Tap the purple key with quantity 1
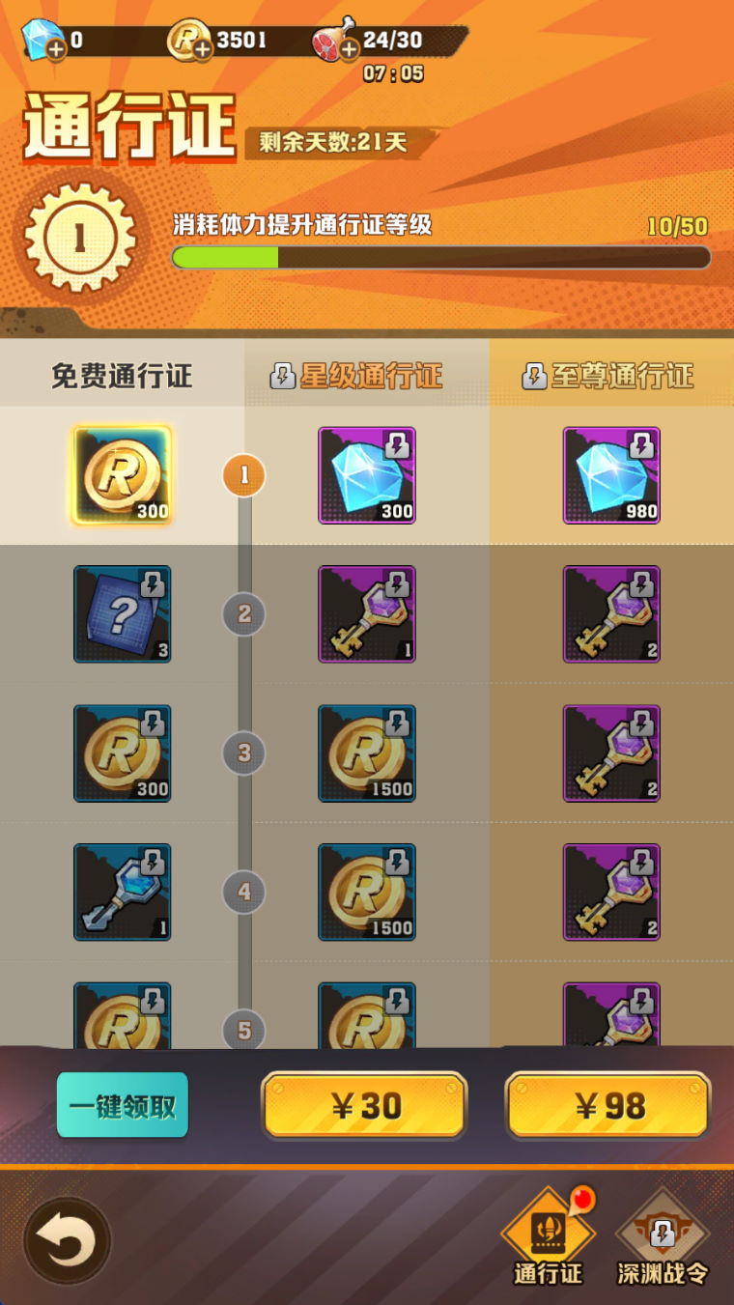This screenshot has width=734, height=1305. (367, 614)
